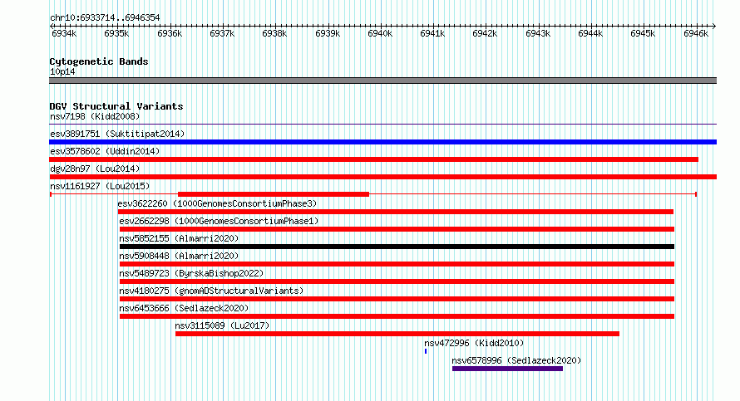
Task: Open the nsv5489723 (ByrskaBishop2022) label
Action: coord(191,273)
